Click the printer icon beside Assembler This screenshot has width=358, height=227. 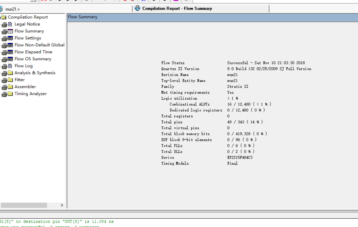pos(4,87)
